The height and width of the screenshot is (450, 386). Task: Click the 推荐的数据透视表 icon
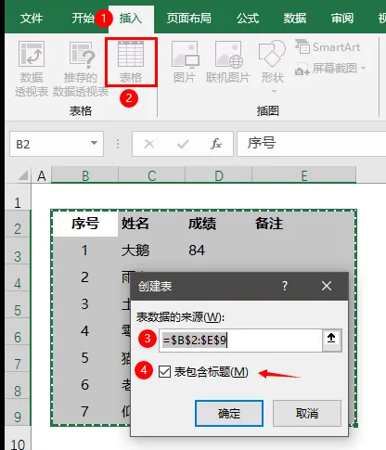[x=81, y=69]
